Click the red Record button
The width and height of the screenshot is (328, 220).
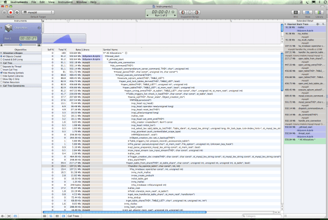tap(11, 12)
